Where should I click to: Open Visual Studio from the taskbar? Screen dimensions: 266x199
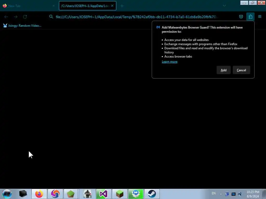pos(103,194)
